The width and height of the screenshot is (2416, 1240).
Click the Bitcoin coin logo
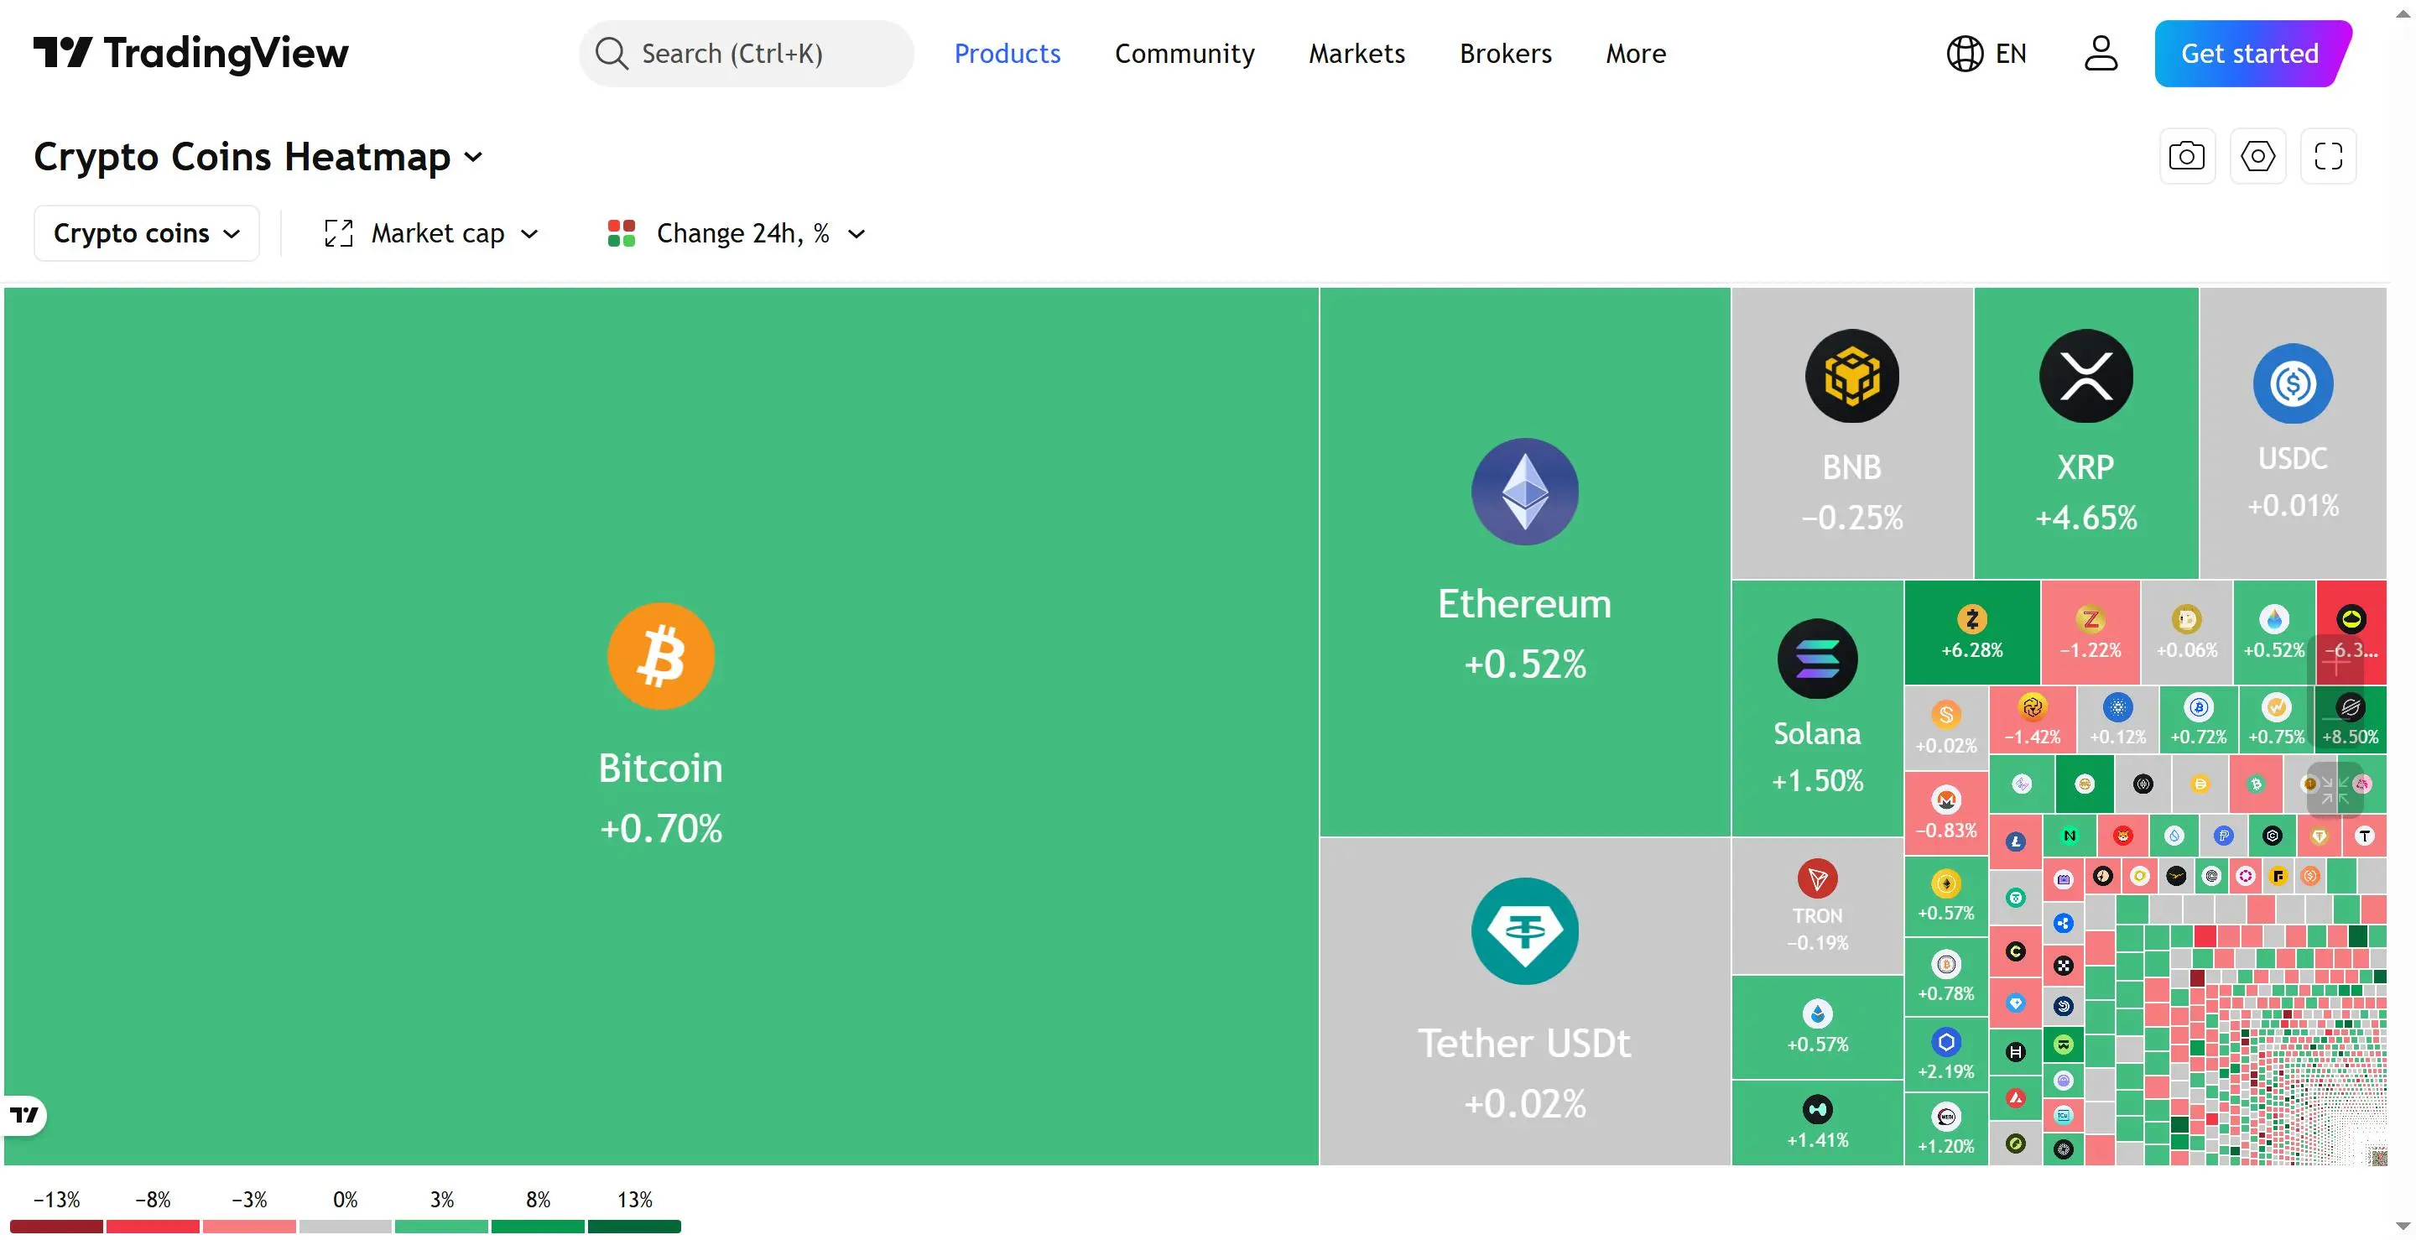click(661, 655)
